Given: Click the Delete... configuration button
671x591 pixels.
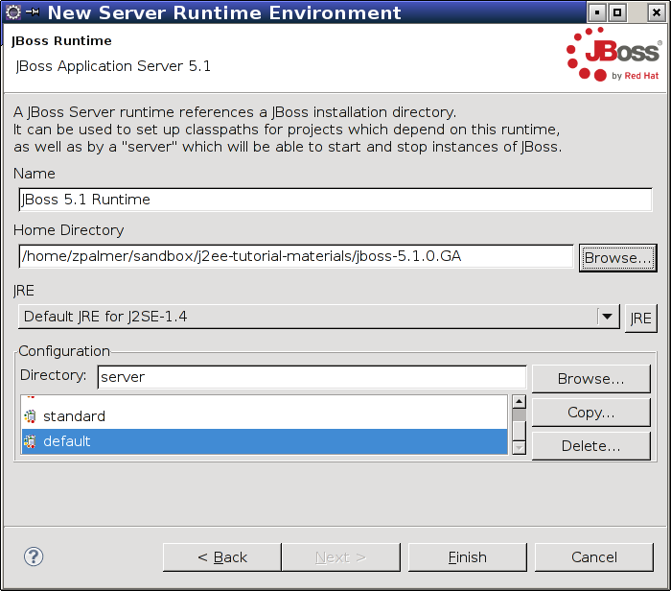Looking at the screenshot, I should [x=591, y=446].
